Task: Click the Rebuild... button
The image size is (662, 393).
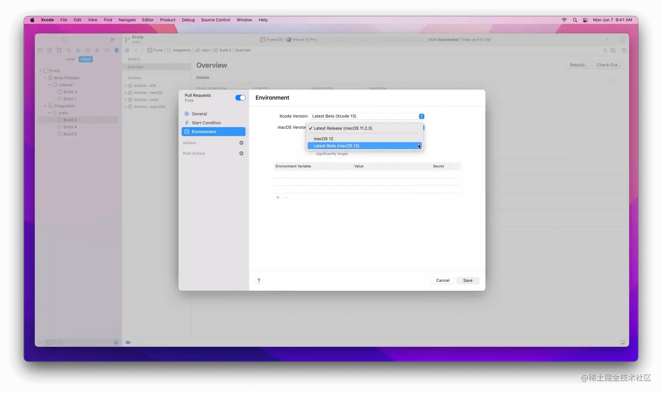Action: pos(578,65)
